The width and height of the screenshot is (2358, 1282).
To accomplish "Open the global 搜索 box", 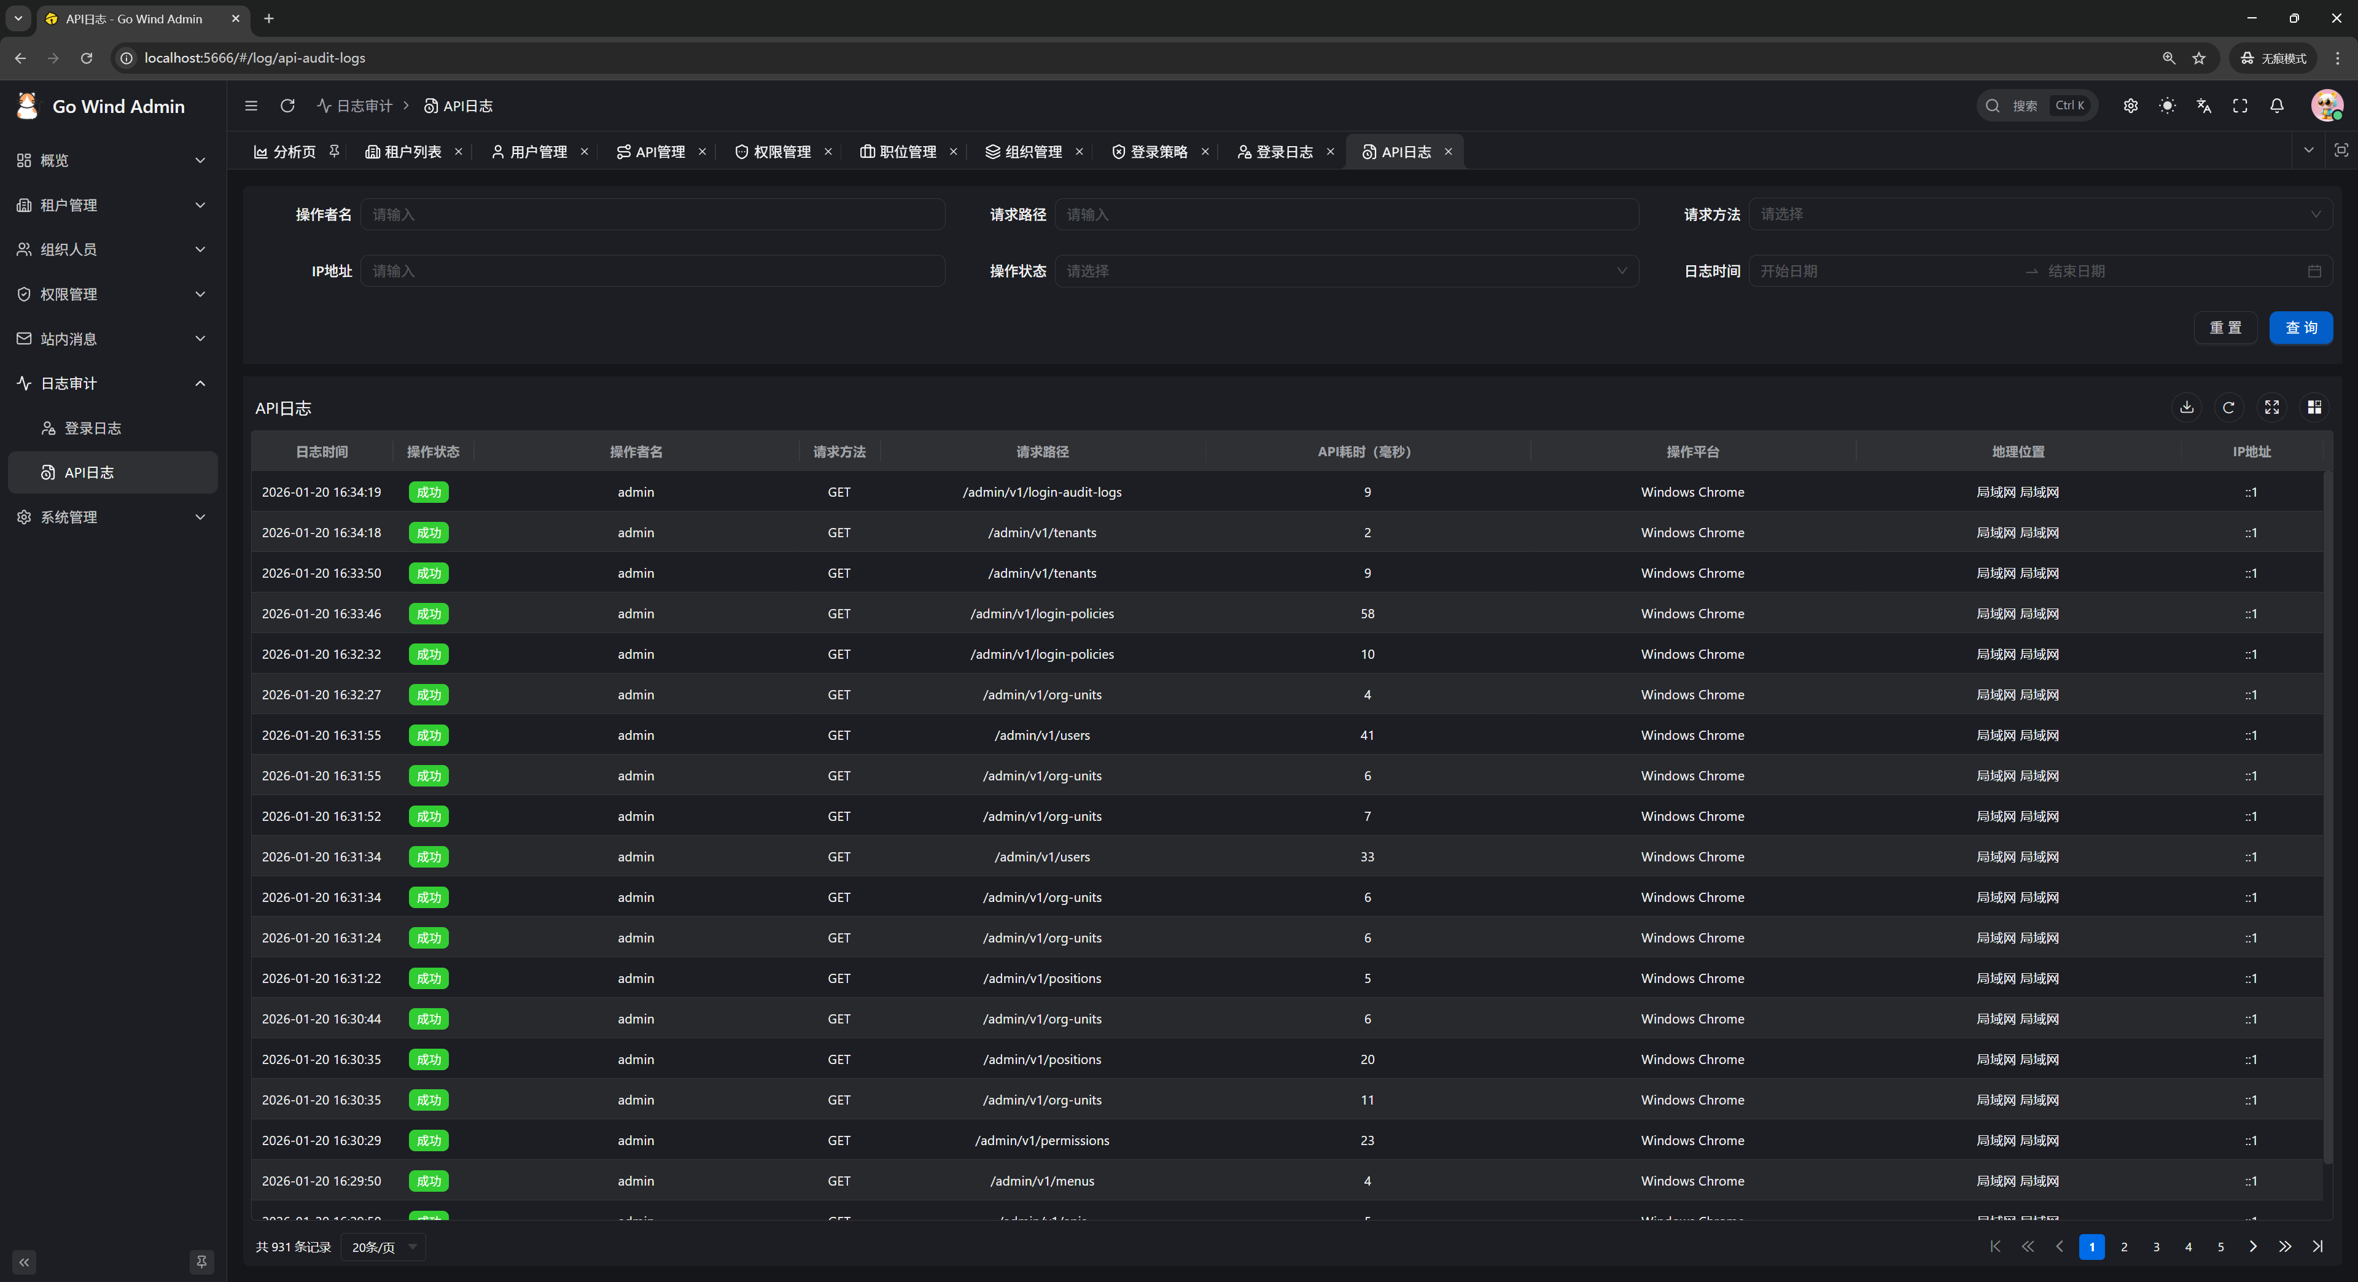I will pos(2037,106).
